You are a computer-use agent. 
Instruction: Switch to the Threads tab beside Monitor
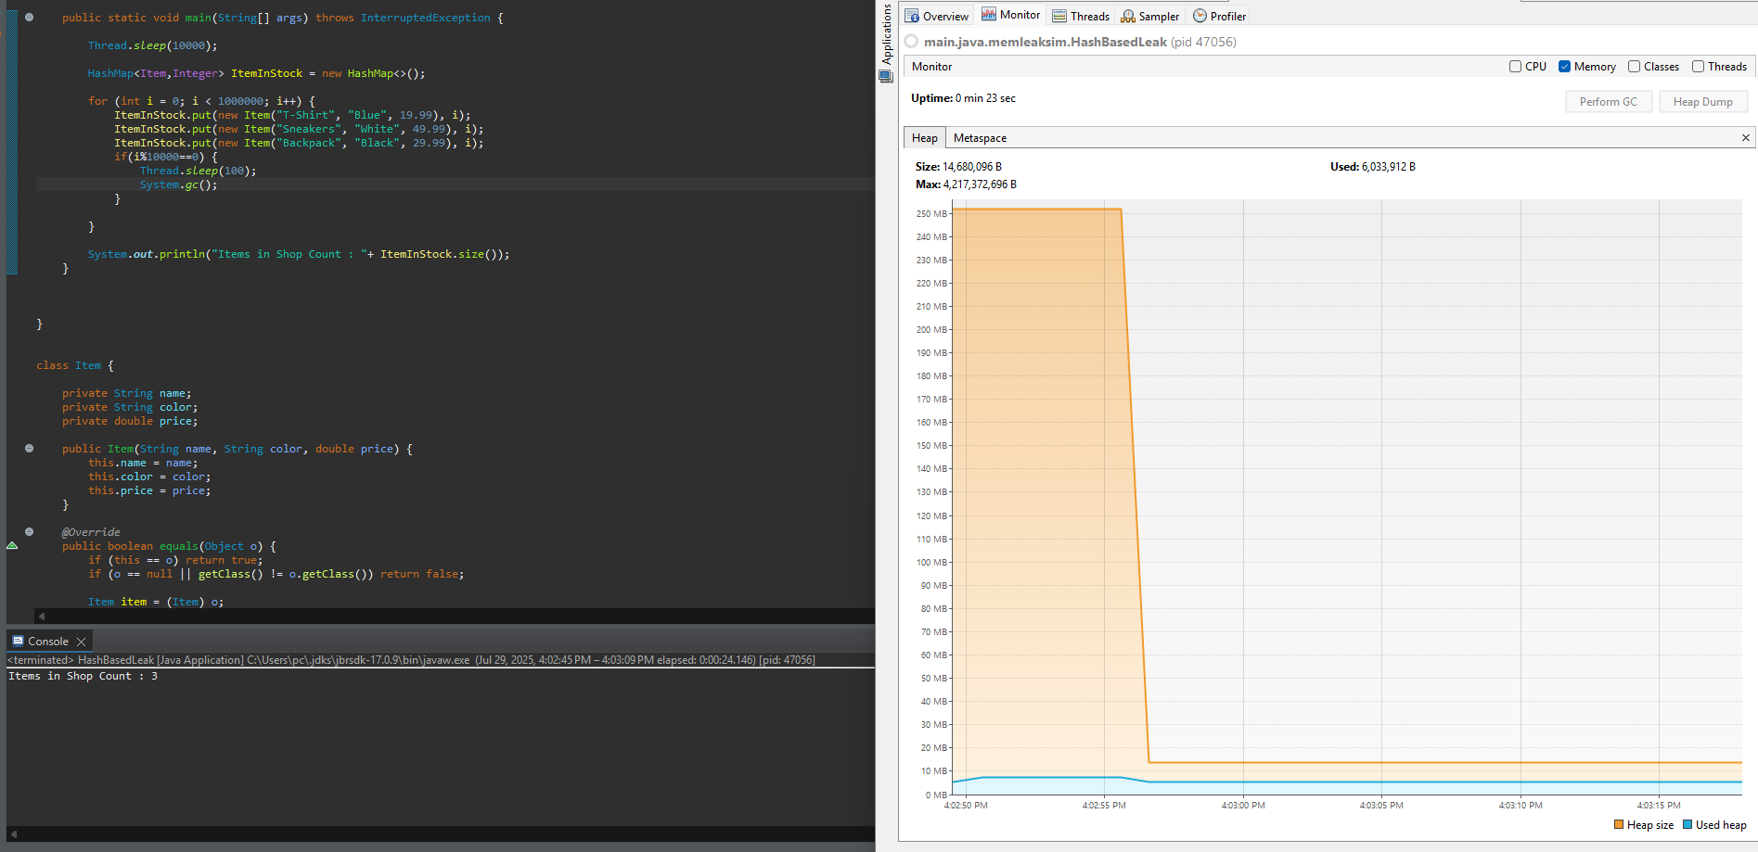click(x=1081, y=16)
